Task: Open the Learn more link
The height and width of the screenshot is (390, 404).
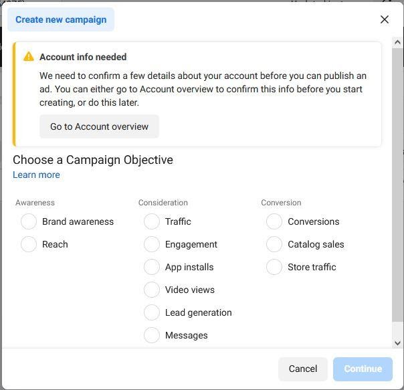Action: (36, 175)
